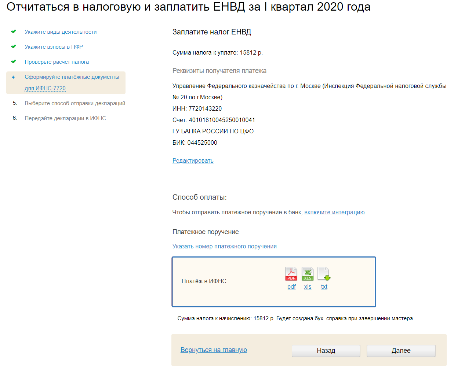
Task: Click 'Вернуться на главную' link
Action: coord(214,350)
